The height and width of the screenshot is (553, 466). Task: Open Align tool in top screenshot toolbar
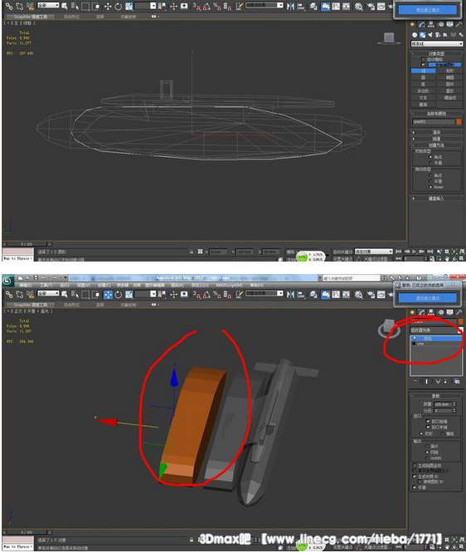point(302,6)
